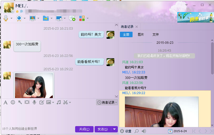Click the star icon under MEI./. name
This screenshot has width=214, height=135.
[x=17, y=12]
